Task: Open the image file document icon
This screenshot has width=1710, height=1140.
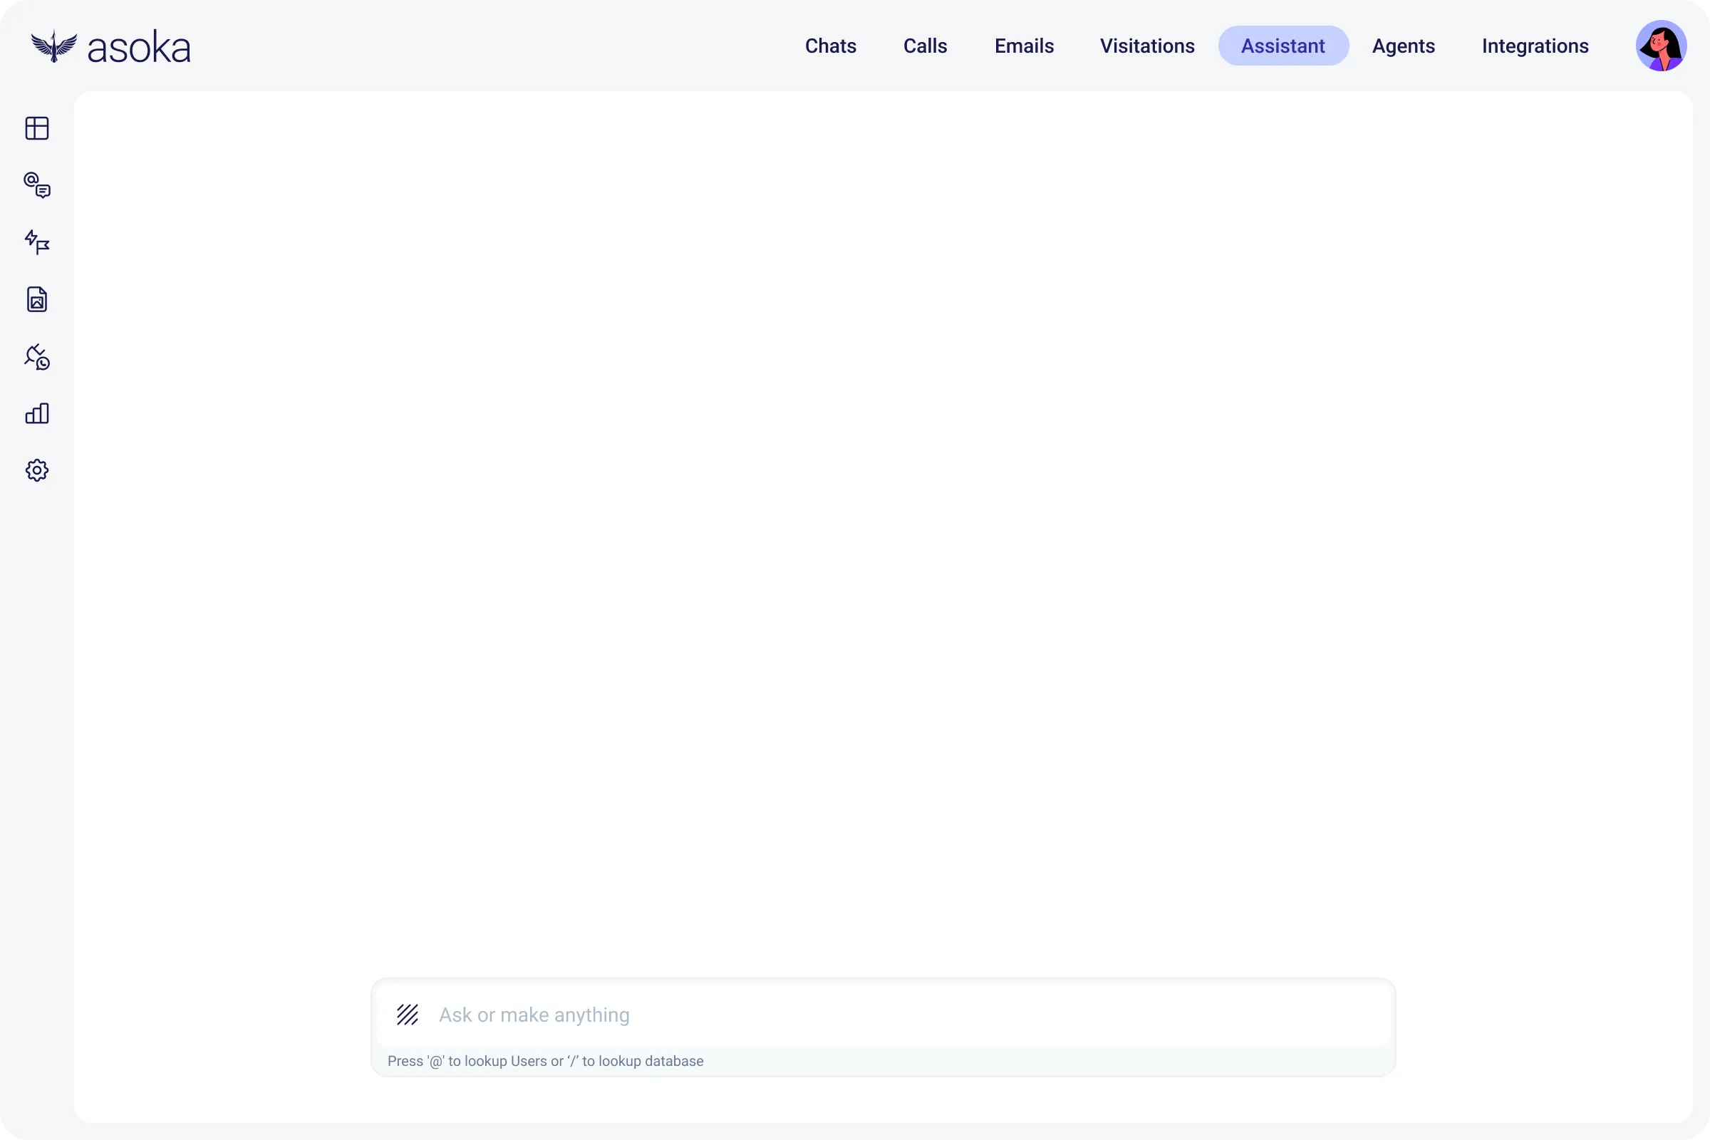Action: click(37, 299)
